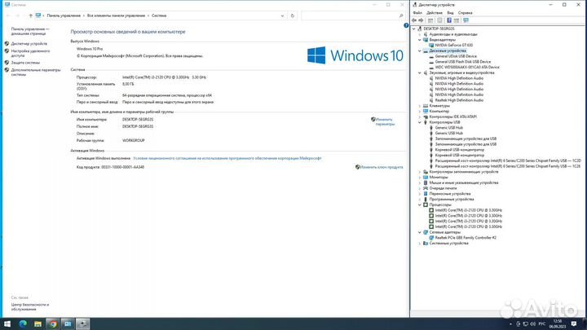The height and width of the screenshot is (330, 587).
Task: Open Центр безопасности и обслуживания link
Action: [x=30, y=307]
